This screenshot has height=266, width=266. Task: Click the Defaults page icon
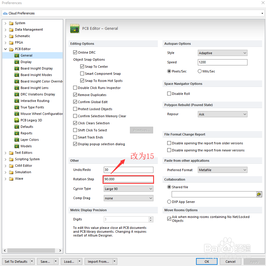click(17, 127)
